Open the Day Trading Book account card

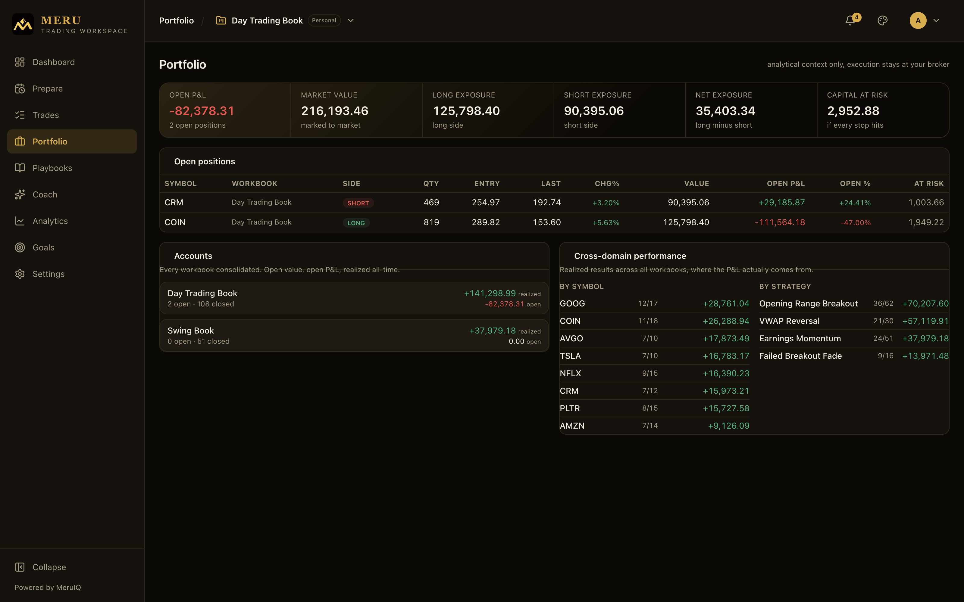coord(354,298)
